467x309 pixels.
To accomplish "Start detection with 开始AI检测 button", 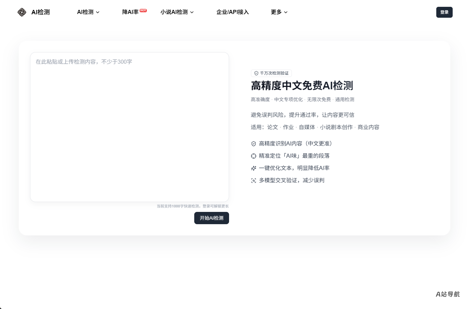I will 212,218.
